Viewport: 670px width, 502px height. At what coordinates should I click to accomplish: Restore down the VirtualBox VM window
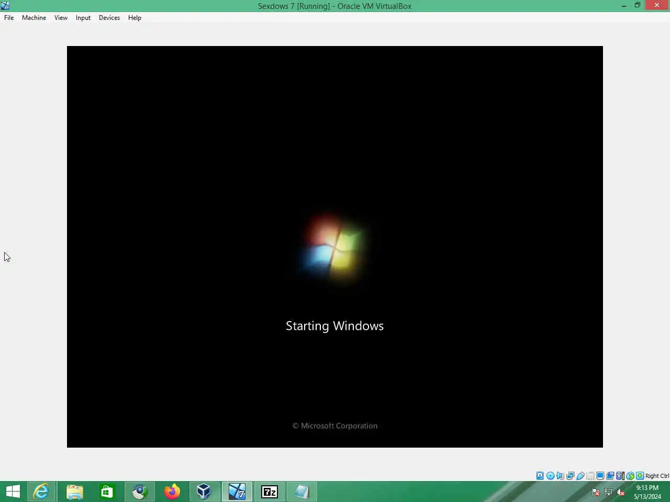[x=638, y=5]
